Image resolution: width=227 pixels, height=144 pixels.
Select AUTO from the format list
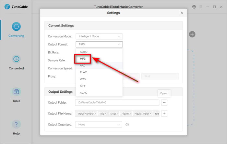[99, 52]
